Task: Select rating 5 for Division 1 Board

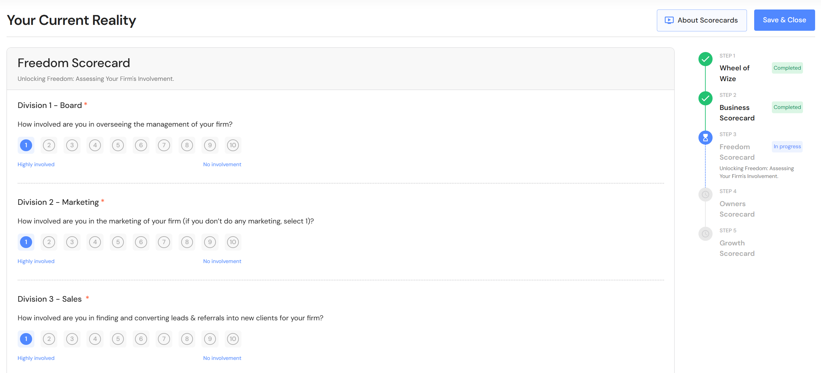Action: coord(118,145)
